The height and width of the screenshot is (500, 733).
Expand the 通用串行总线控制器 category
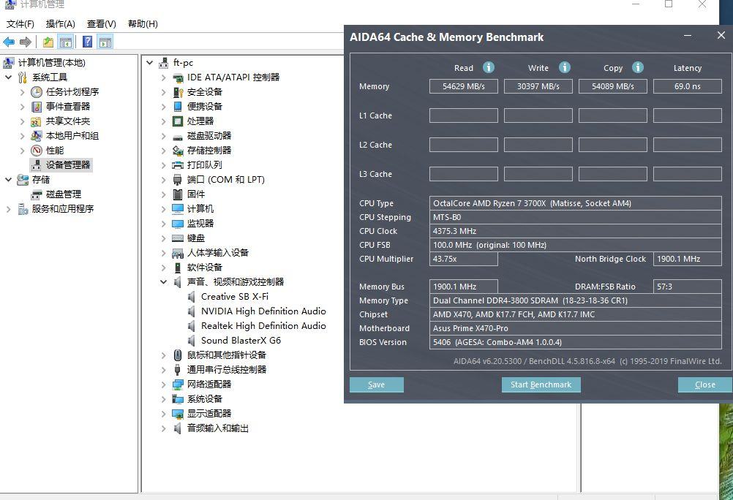pyautogui.click(x=163, y=370)
